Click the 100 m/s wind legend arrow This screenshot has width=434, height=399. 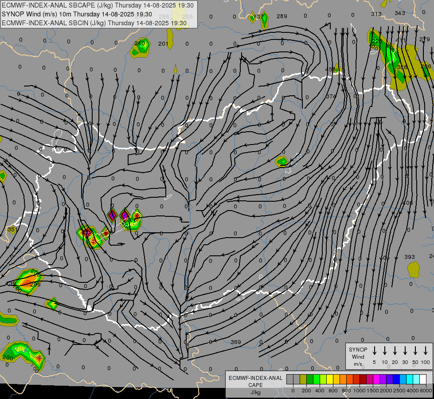(x=426, y=351)
